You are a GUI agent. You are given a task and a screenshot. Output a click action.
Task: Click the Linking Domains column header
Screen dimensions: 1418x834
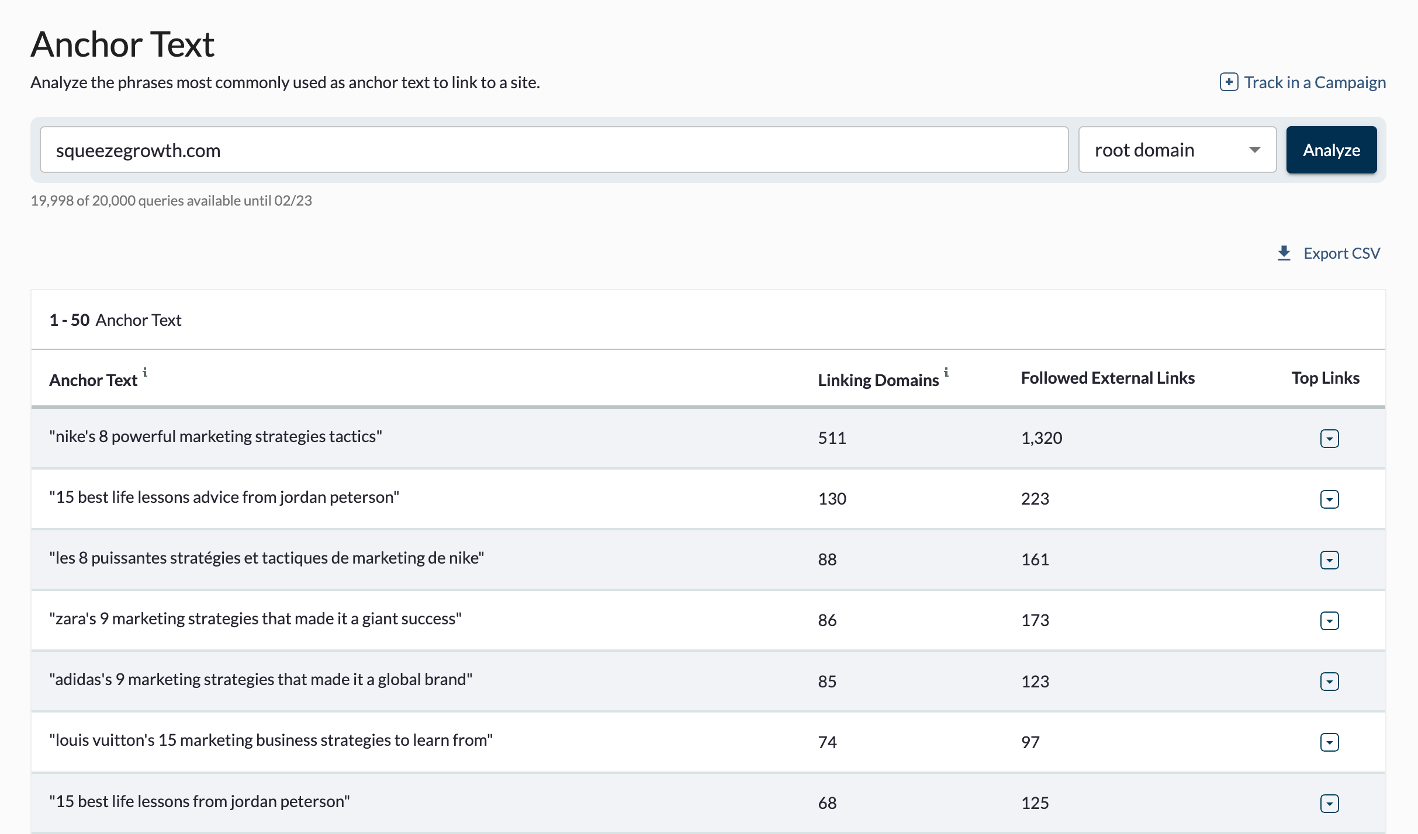coord(878,380)
